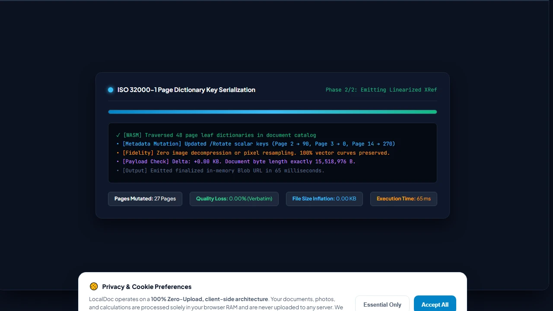Click the Phase 2/2: Emitting Linearized XRef status
This screenshot has width=553, height=311.
tap(381, 90)
